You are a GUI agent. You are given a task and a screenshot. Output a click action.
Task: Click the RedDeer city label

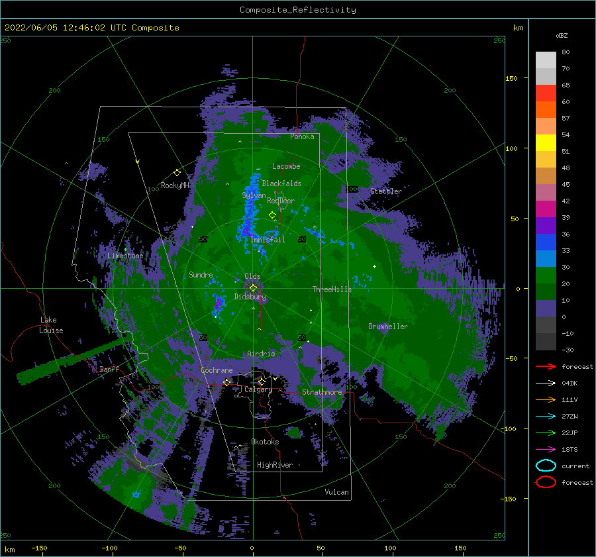[x=281, y=201]
